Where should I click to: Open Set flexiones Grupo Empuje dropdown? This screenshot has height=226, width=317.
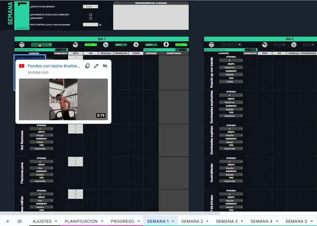click(41, 136)
